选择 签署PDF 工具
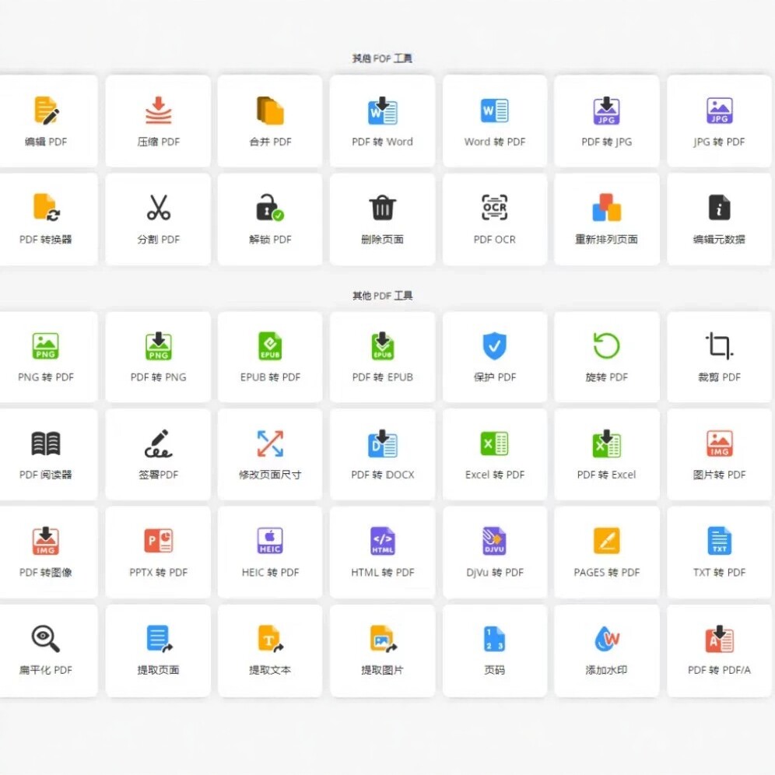This screenshot has width=775, height=775. coord(157,454)
